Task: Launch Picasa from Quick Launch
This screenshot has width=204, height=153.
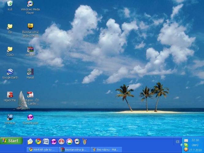Action: 69,141
